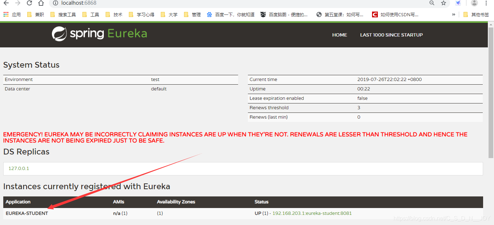This screenshot has width=494, height=225.
Task: Click the scrollbar up arrow
Action: click(x=491, y=24)
